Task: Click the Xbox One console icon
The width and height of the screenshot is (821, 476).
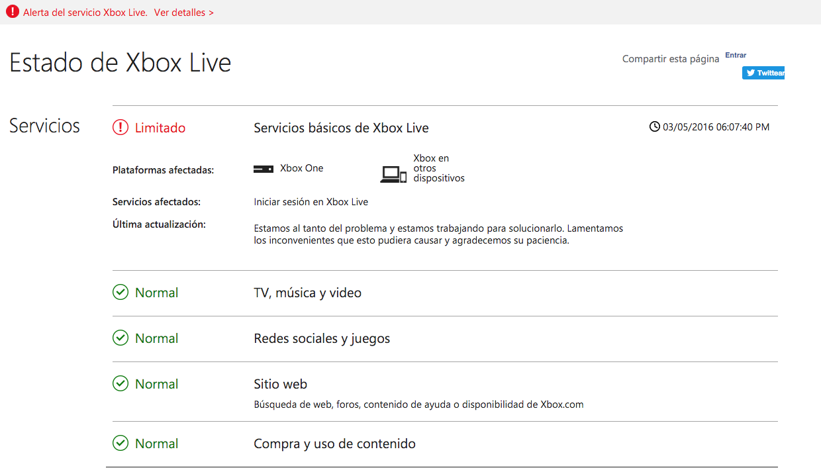Action: (264, 169)
